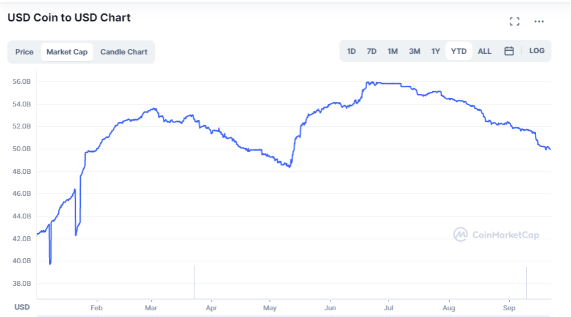Click the 42.0B y-axis label

tap(21, 239)
